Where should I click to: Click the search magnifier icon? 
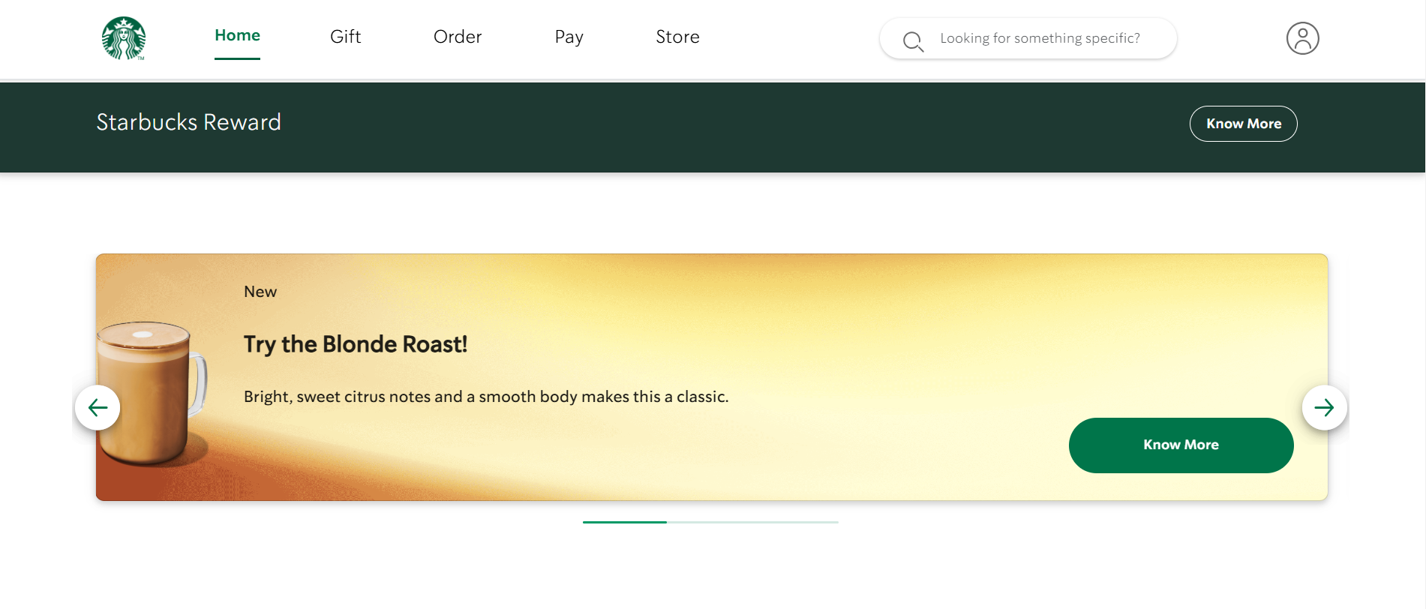tap(913, 41)
